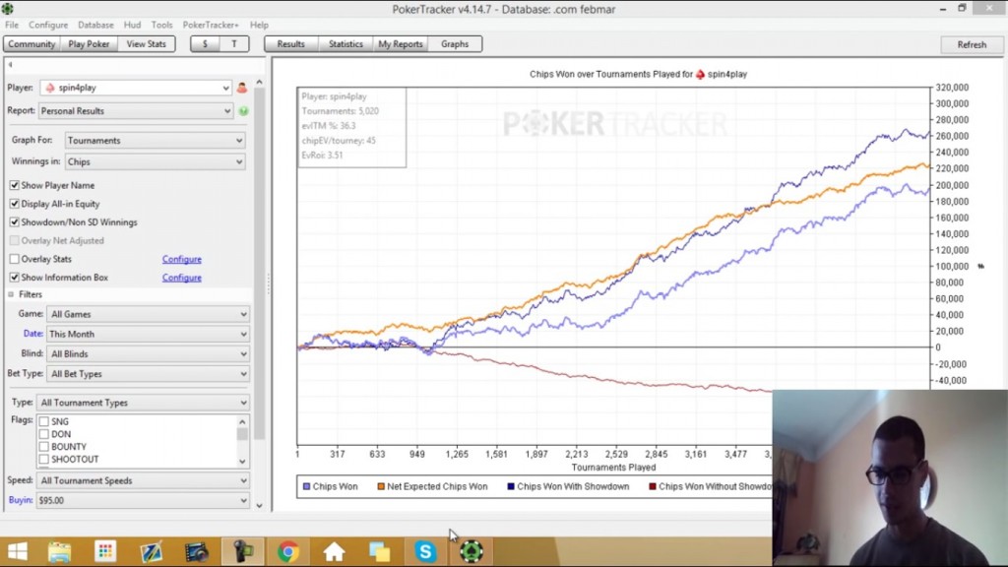Screen dimensions: 1008x567
Task: Click the home icon in the taskbar
Action: click(x=335, y=551)
